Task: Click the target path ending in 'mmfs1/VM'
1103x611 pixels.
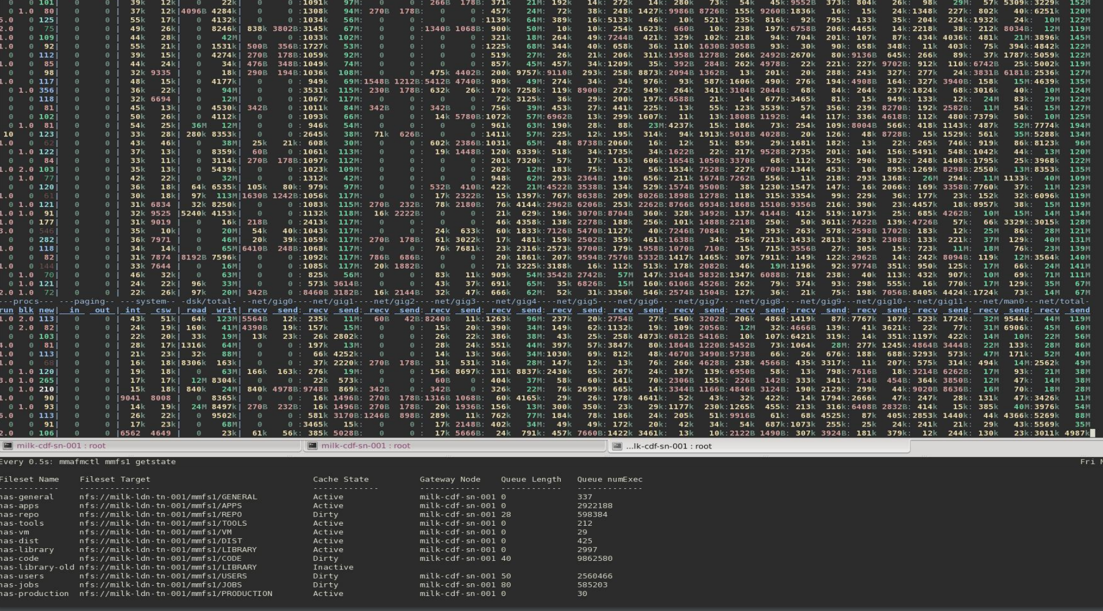Action: point(156,532)
